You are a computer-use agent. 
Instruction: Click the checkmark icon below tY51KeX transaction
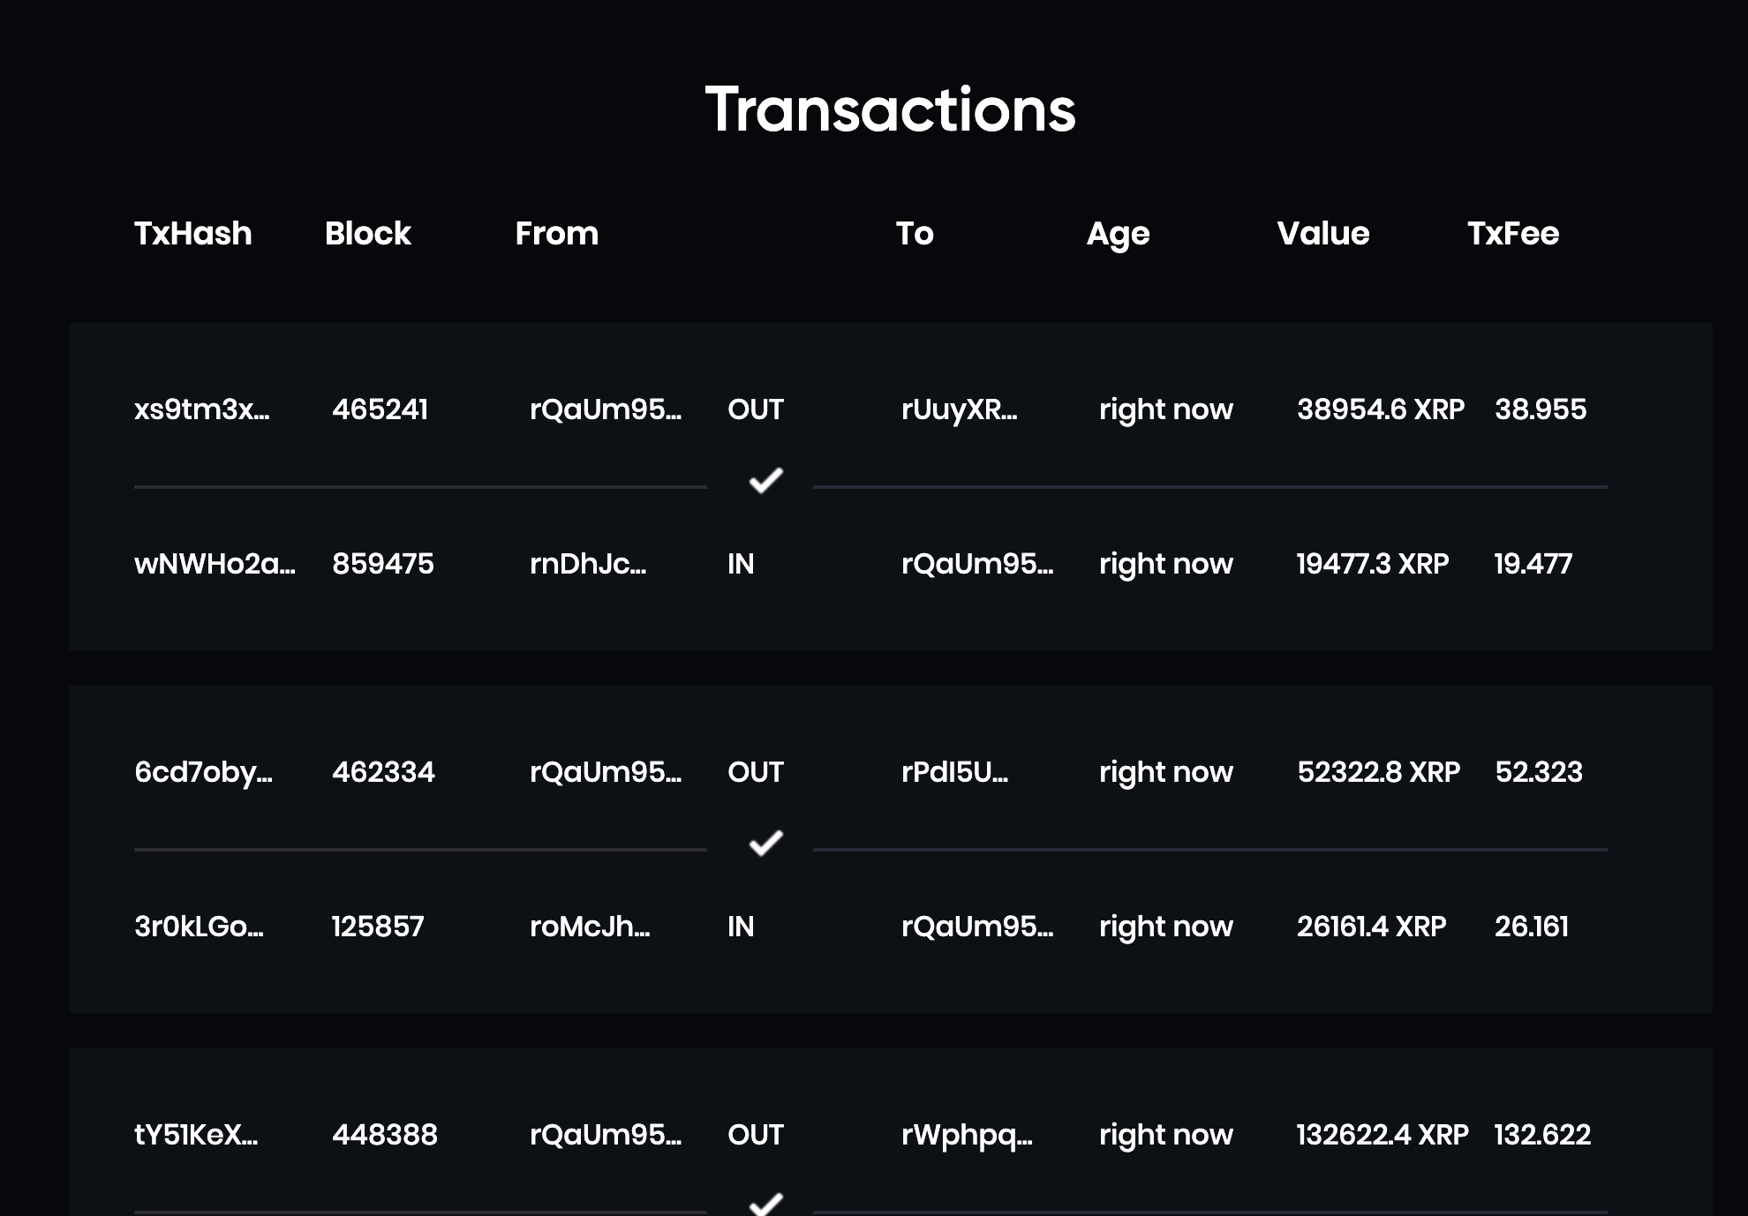coord(765,1204)
